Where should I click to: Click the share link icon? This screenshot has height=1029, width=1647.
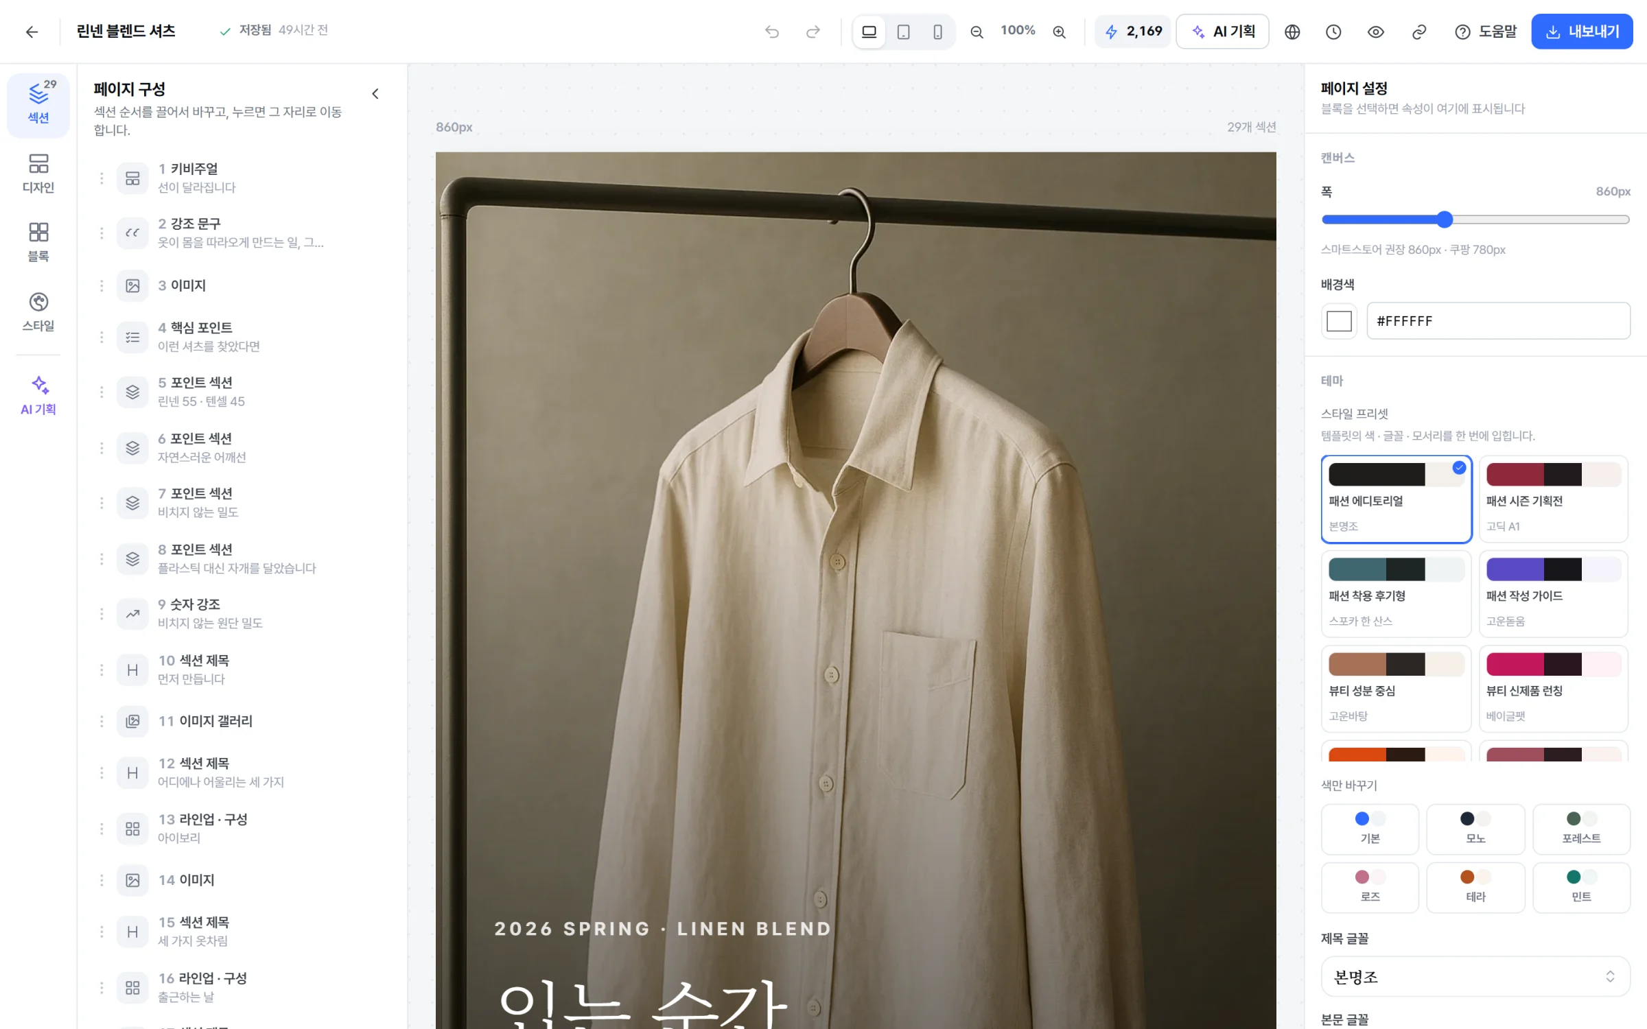click(x=1418, y=32)
